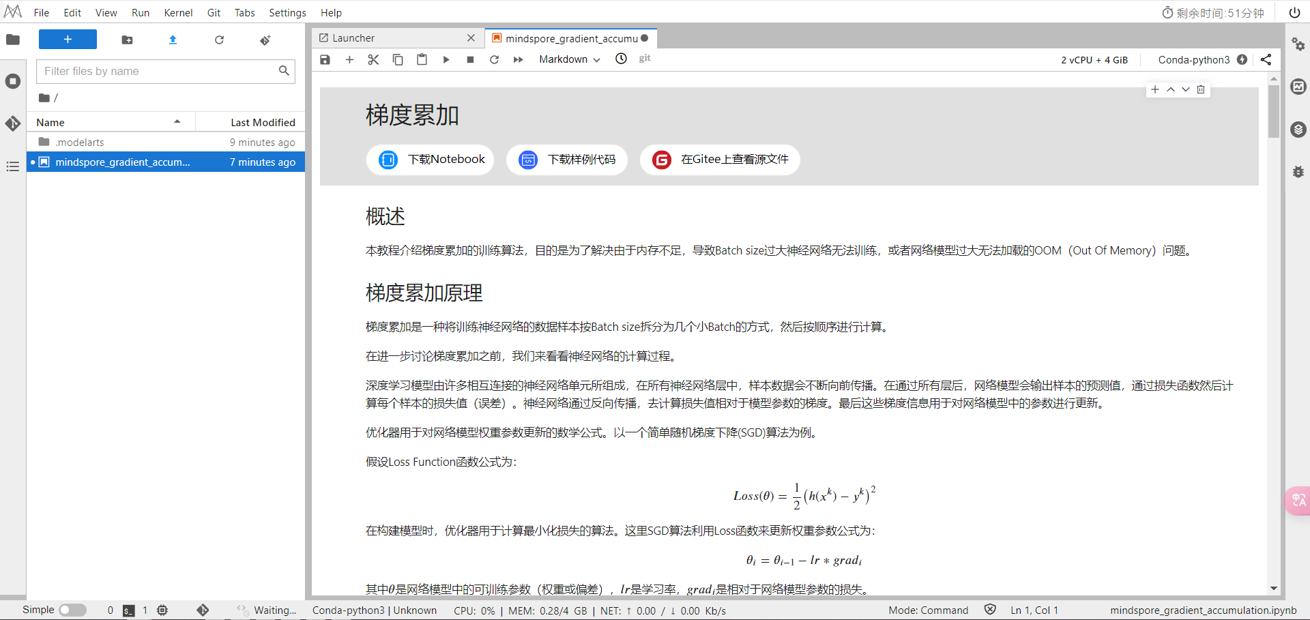Delete the cell with trash icon
1310x620 pixels.
tap(1201, 89)
